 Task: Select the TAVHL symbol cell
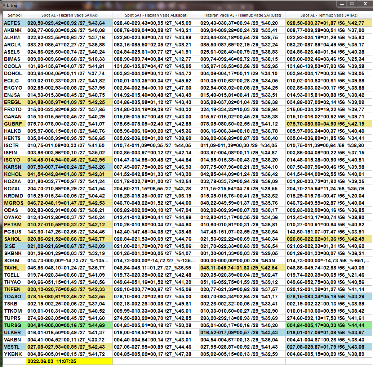point(14,268)
